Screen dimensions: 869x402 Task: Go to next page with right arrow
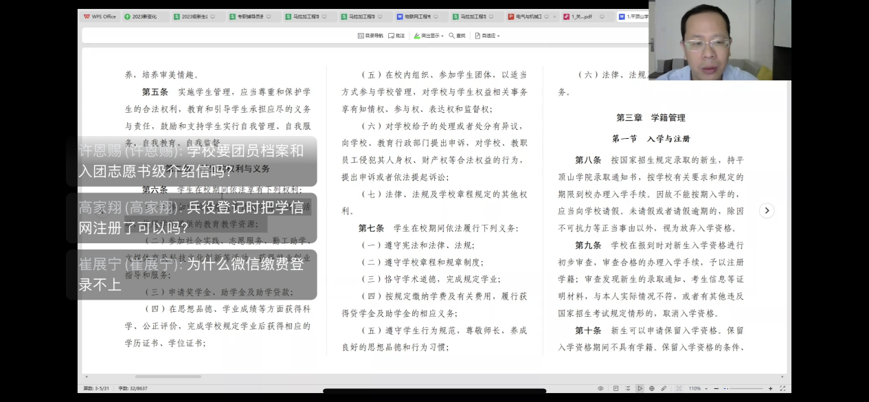[x=767, y=211]
